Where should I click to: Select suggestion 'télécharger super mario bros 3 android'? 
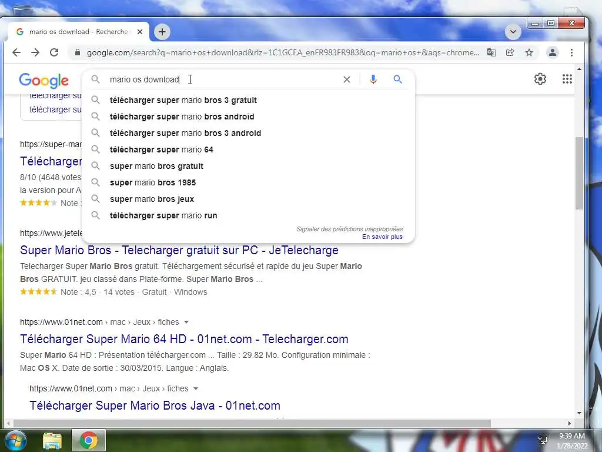(x=248, y=134)
